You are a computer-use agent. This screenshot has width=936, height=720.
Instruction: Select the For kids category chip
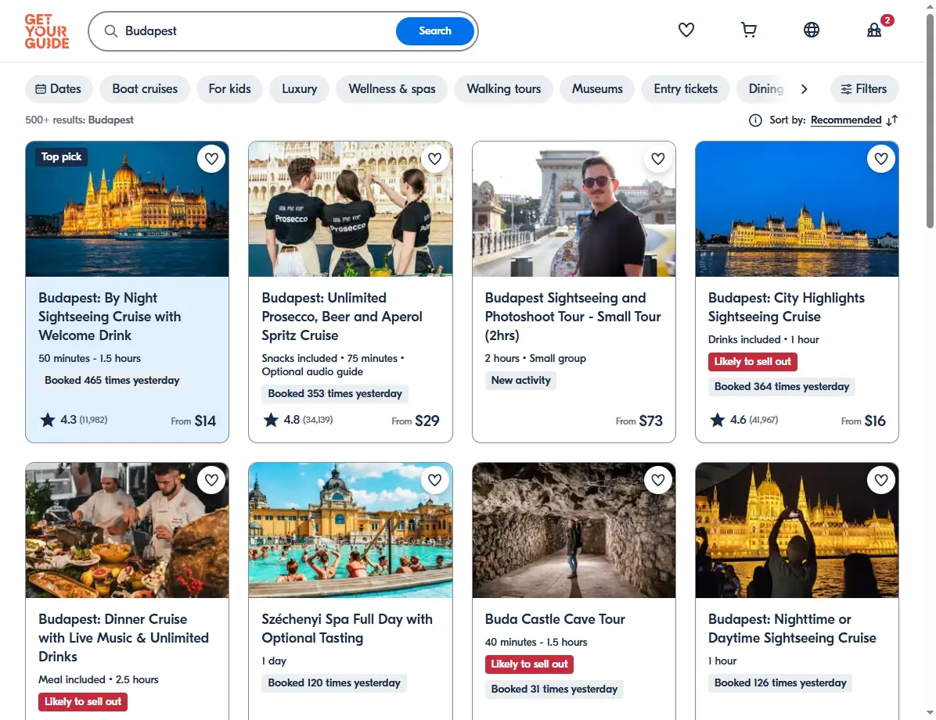230,89
